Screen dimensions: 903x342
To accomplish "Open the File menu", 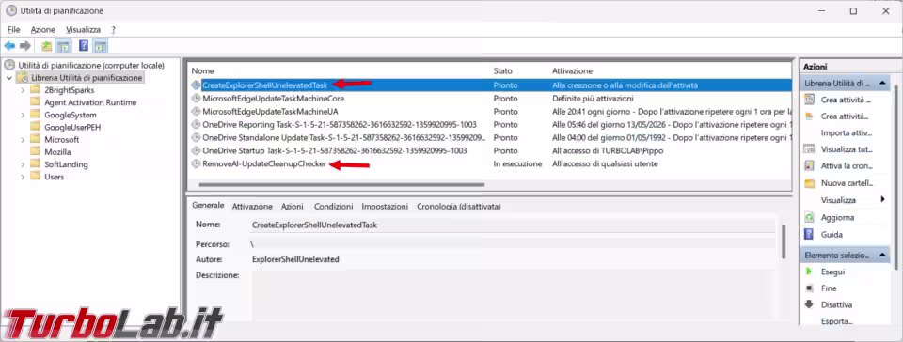I will 14,29.
